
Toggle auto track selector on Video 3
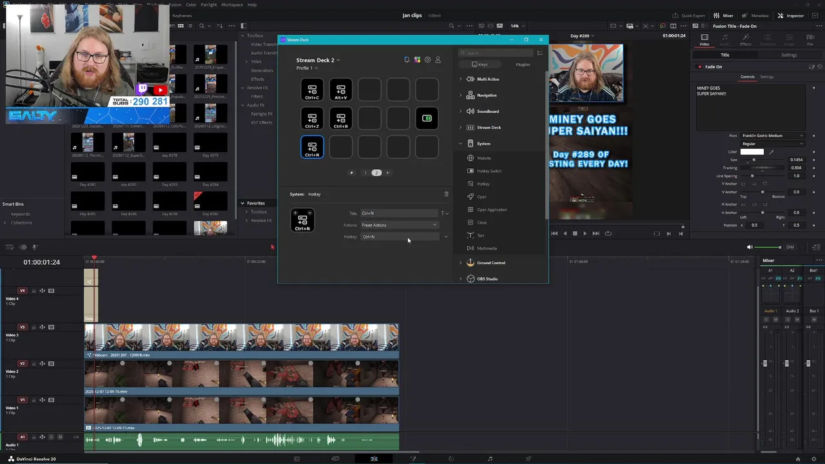pyautogui.click(x=43, y=327)
